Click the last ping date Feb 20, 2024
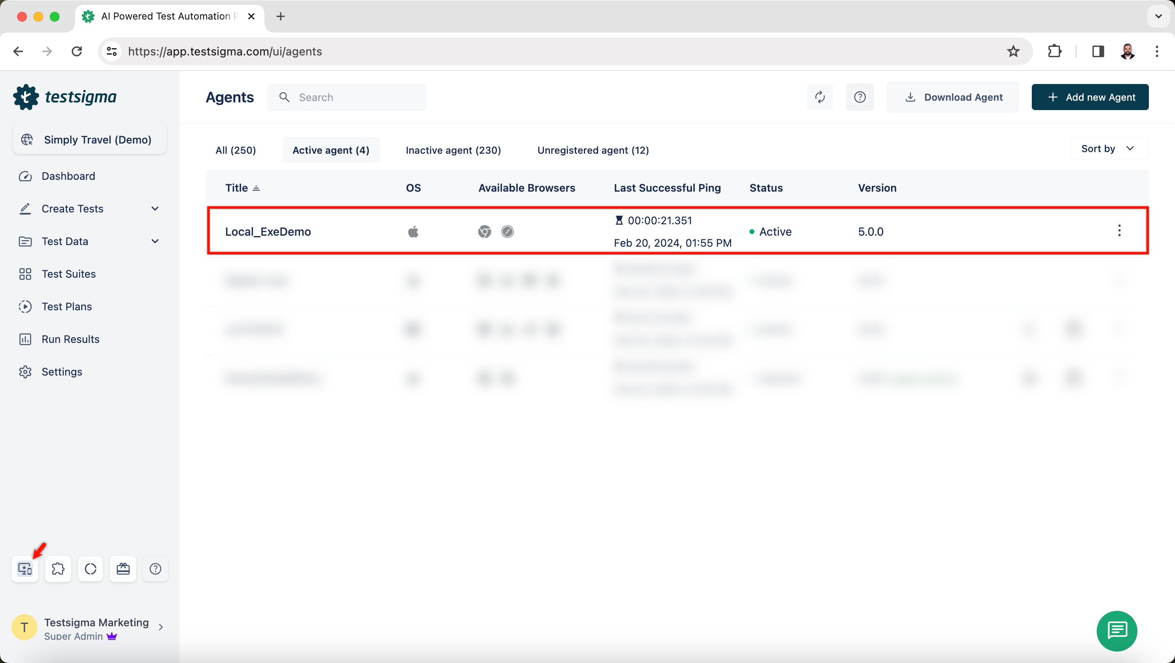 (673, 243)
